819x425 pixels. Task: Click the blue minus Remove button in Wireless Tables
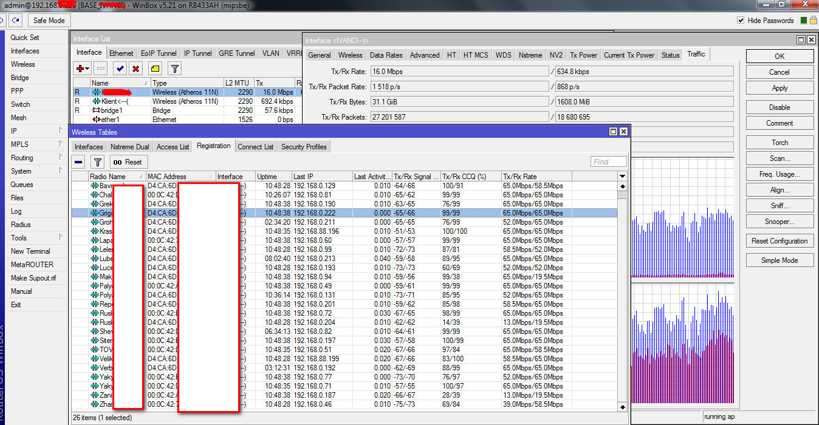click(x=79, y=162)
